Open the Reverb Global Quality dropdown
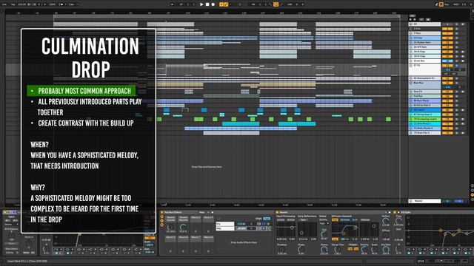This screenshot has width=474, height=266. click(324, 223)
